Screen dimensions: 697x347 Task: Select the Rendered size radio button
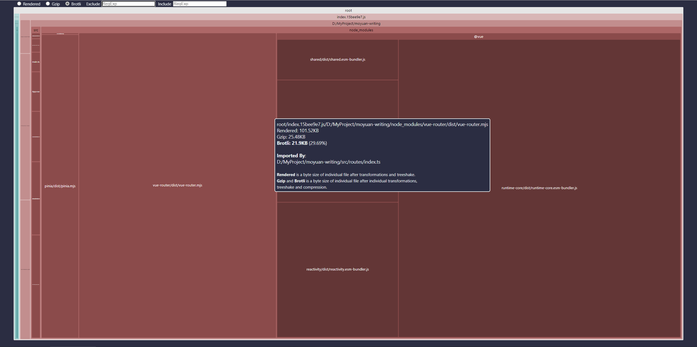(x=19, y=4)
